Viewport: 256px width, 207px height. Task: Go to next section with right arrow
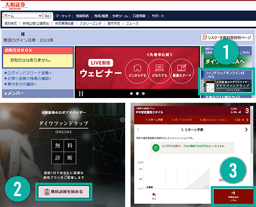[246, 129]
